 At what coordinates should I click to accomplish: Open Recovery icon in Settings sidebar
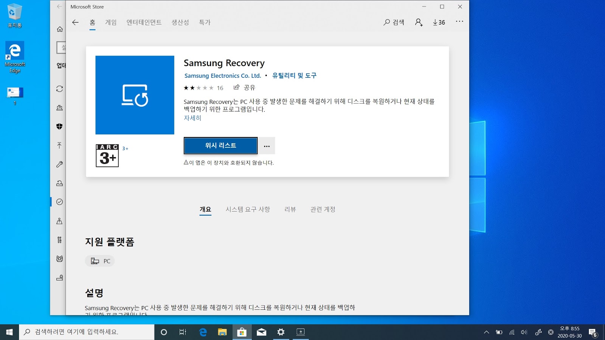pos(59,183)
